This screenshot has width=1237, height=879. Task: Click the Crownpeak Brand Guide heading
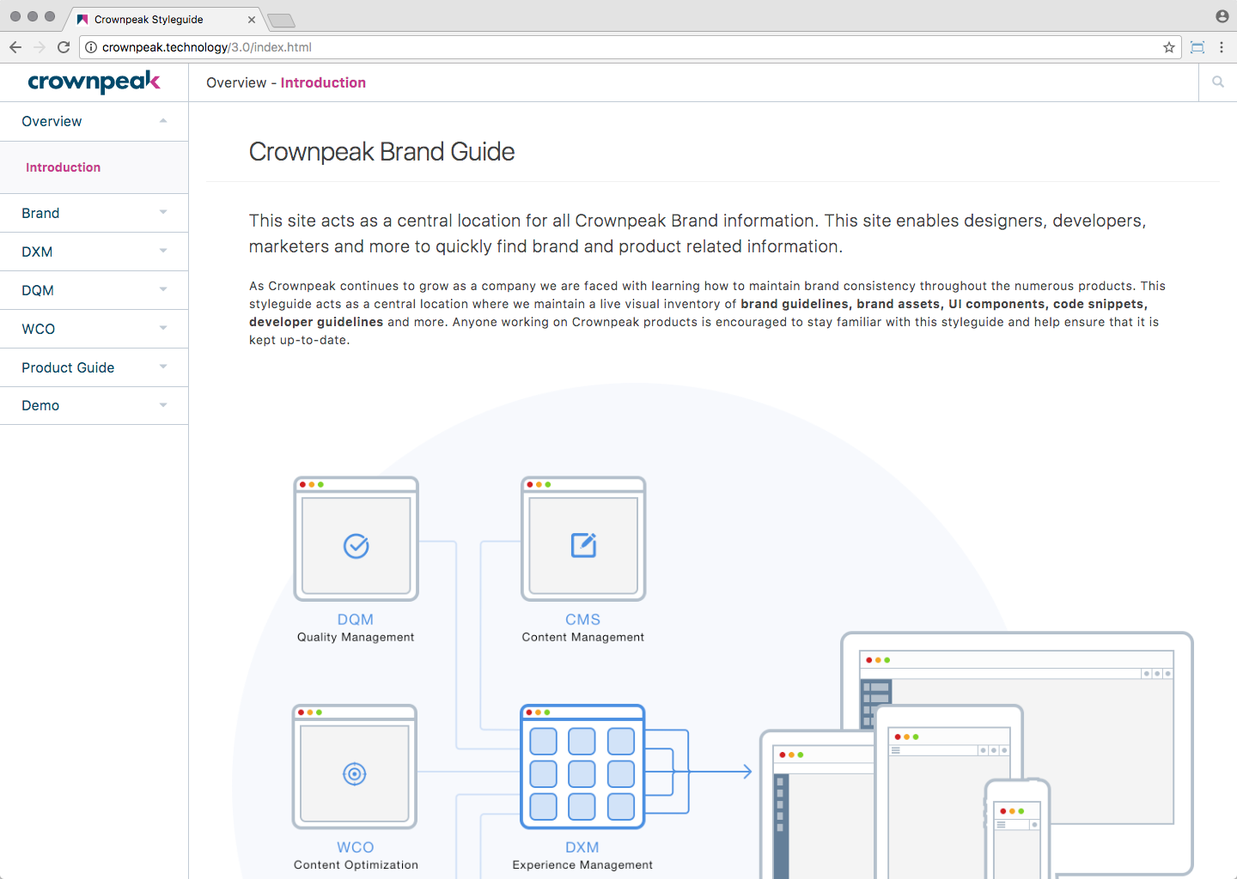click(x=382, y=152)
